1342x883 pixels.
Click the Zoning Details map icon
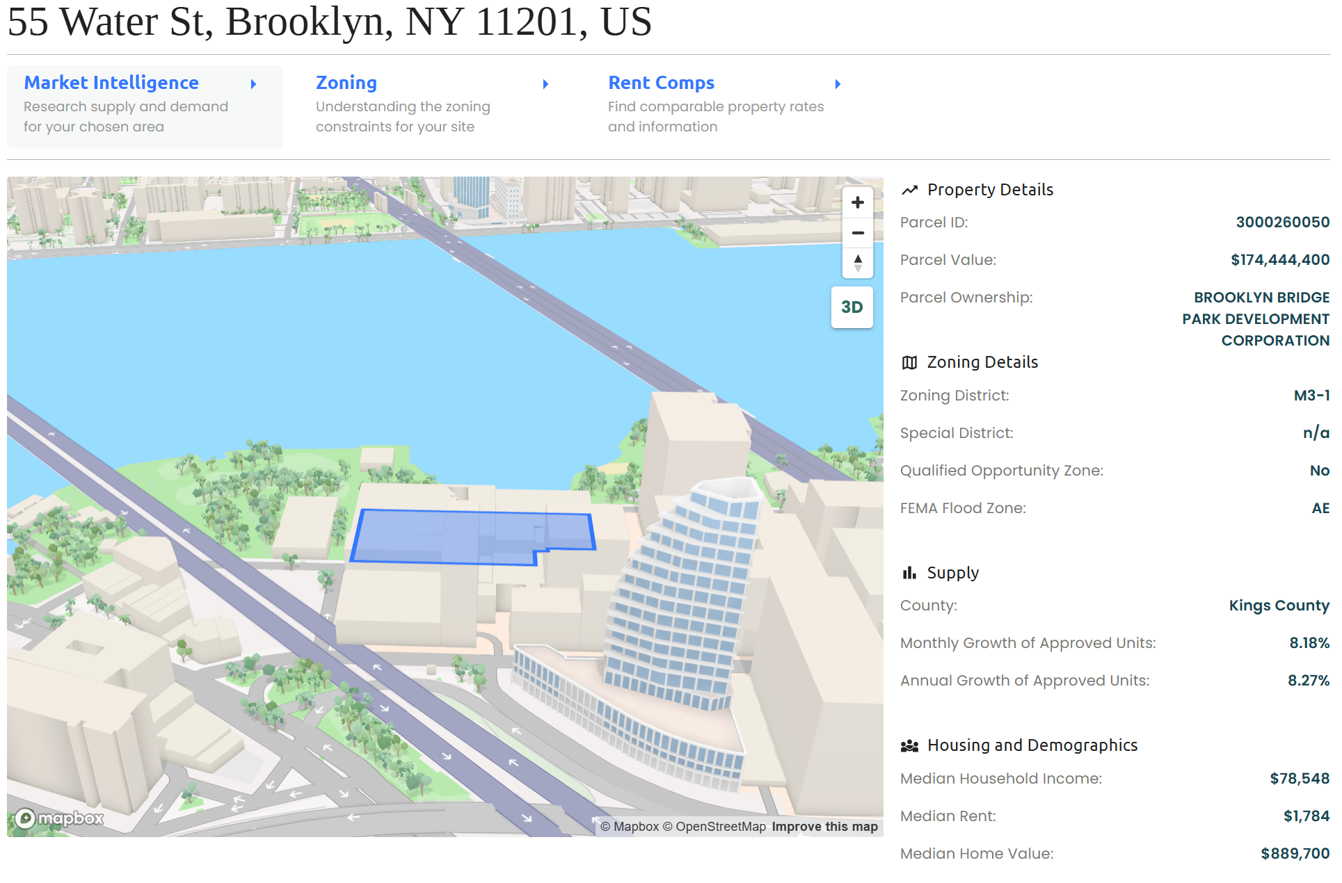click(909, 362)
